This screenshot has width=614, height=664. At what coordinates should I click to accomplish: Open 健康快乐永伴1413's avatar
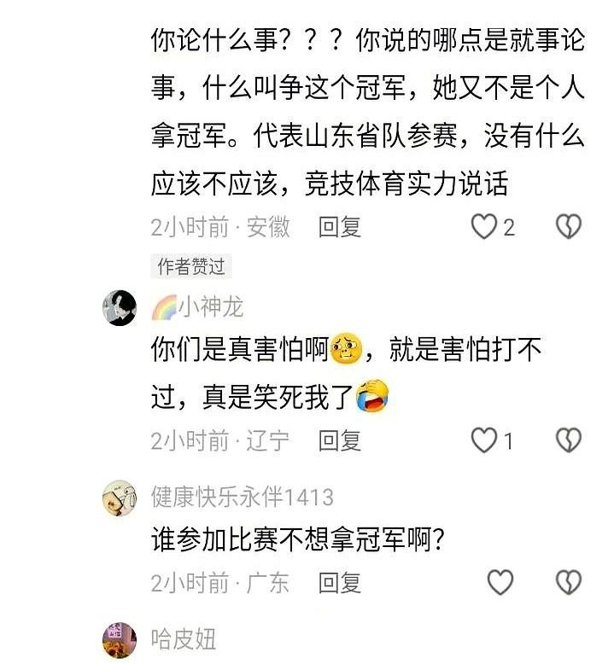point(120,498)
